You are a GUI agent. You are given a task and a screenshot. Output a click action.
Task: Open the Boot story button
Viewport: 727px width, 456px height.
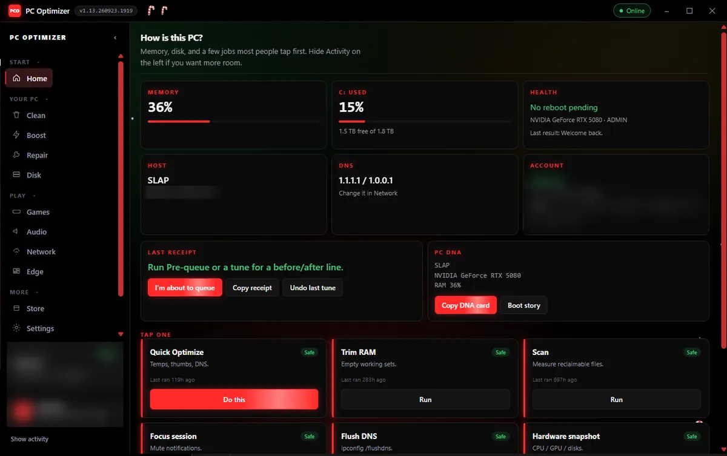(524, 305)
